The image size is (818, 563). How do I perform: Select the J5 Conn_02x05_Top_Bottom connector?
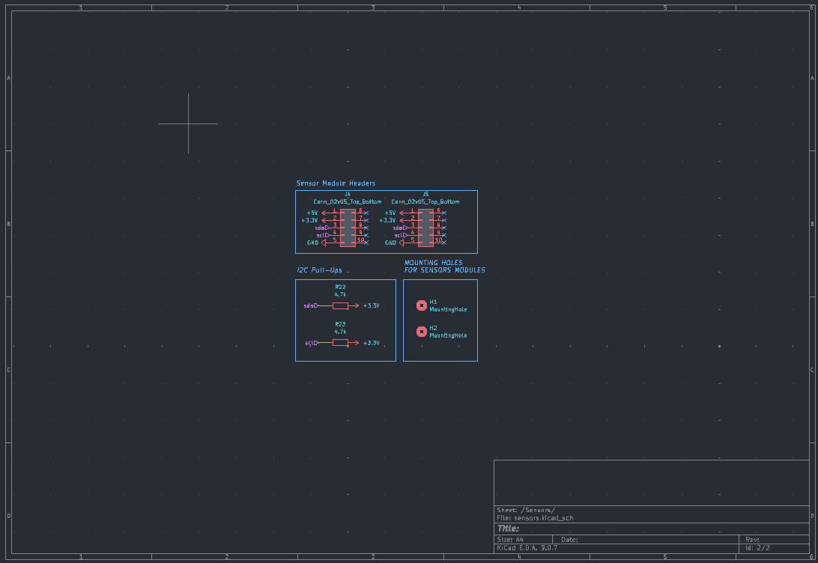click(425, 228)
